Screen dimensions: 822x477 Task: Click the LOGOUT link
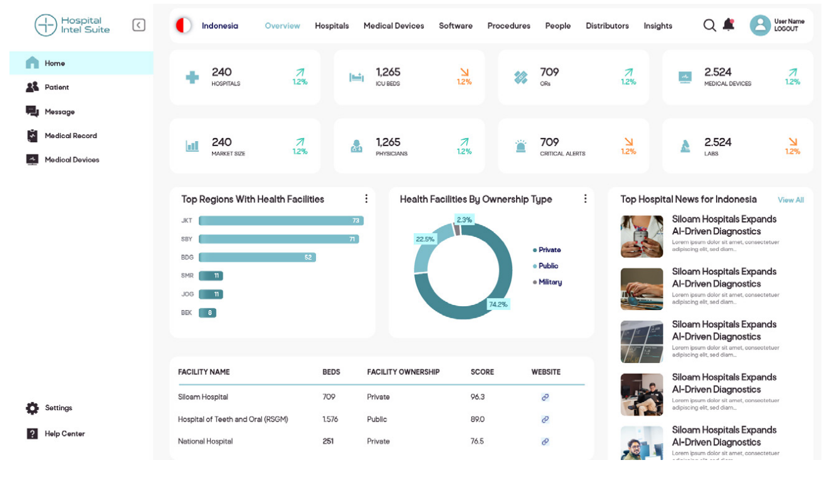[786, 30]
